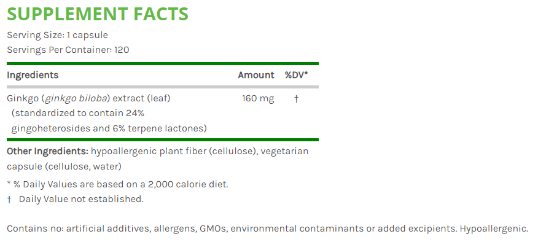
Task: Click the gingoheterosides and 6% terpene lactones line
Action: pyautogui.click(x=109, y=128)
